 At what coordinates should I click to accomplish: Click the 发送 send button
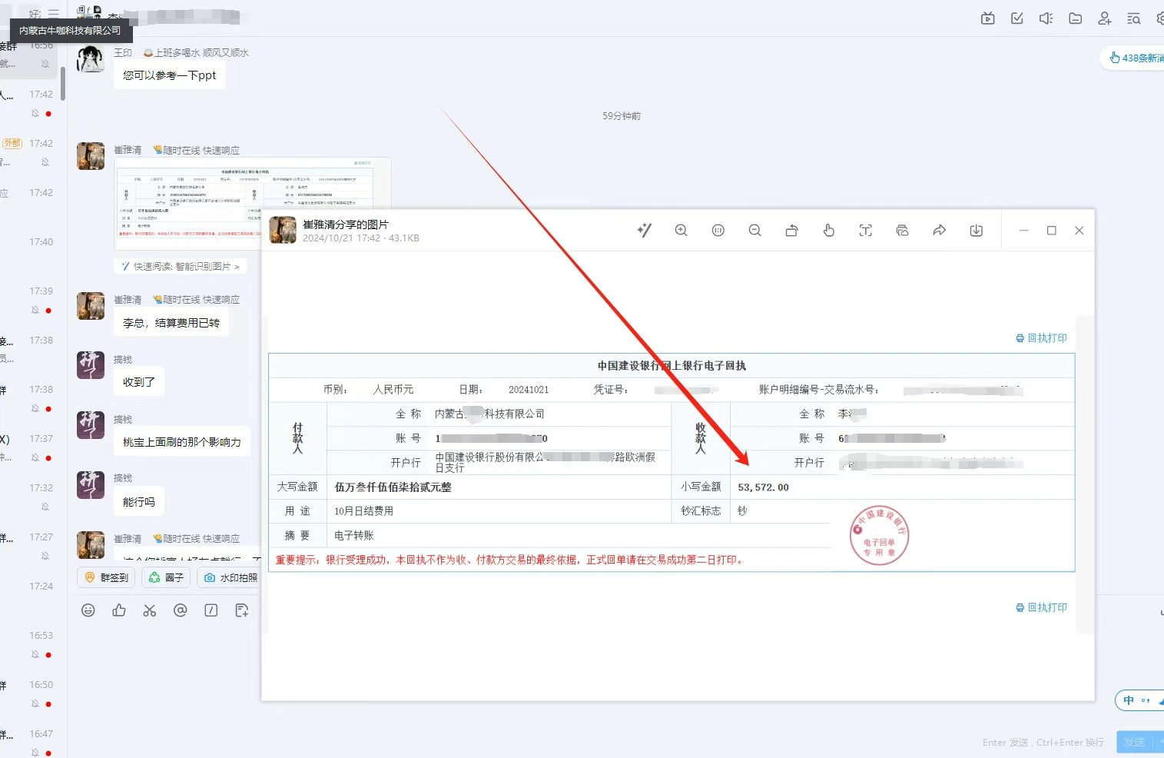click(1134, 742)
